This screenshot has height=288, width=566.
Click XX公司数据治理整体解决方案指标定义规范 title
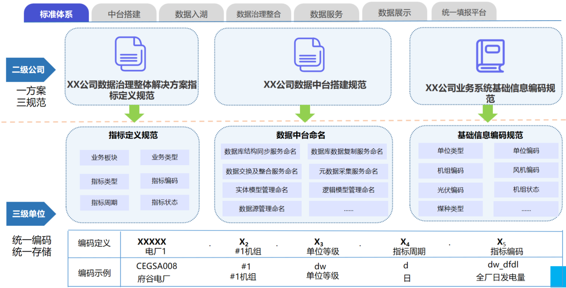tap(132, 90)
